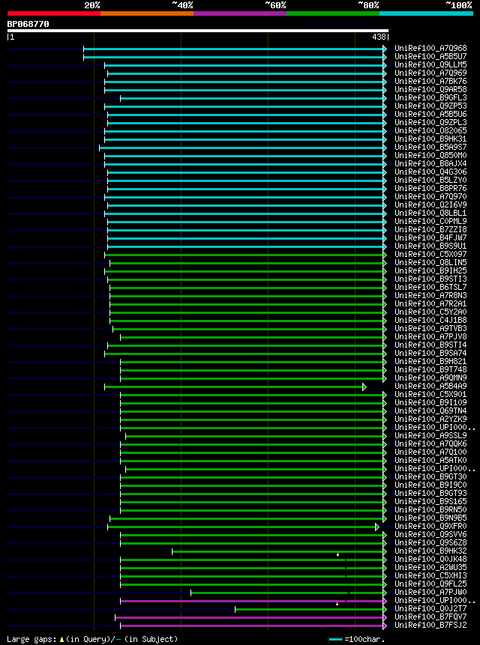
Task: Select the UniRef100_Q8LBL1 label
Action: 430,213
